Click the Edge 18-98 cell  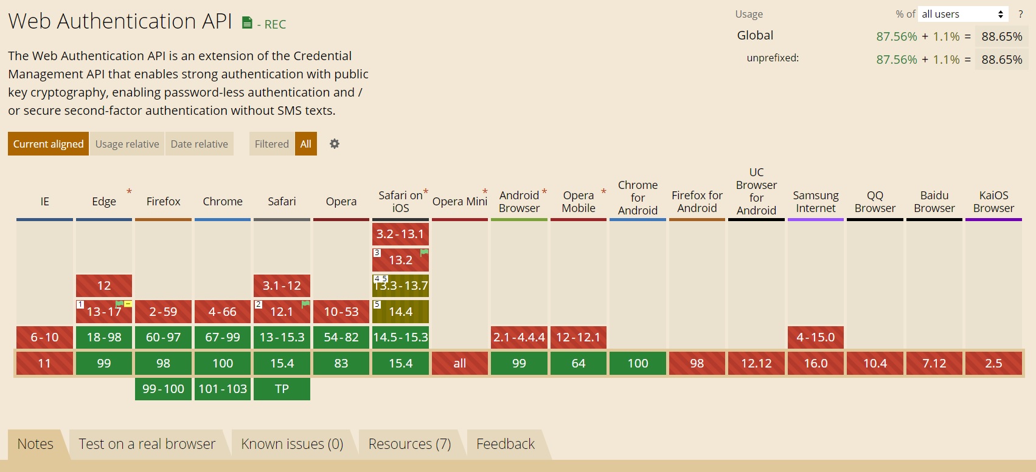click(x=104, y=337)
